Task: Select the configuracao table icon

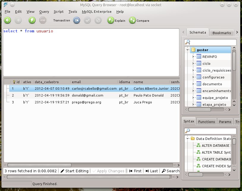Action: tap(199, 77)
